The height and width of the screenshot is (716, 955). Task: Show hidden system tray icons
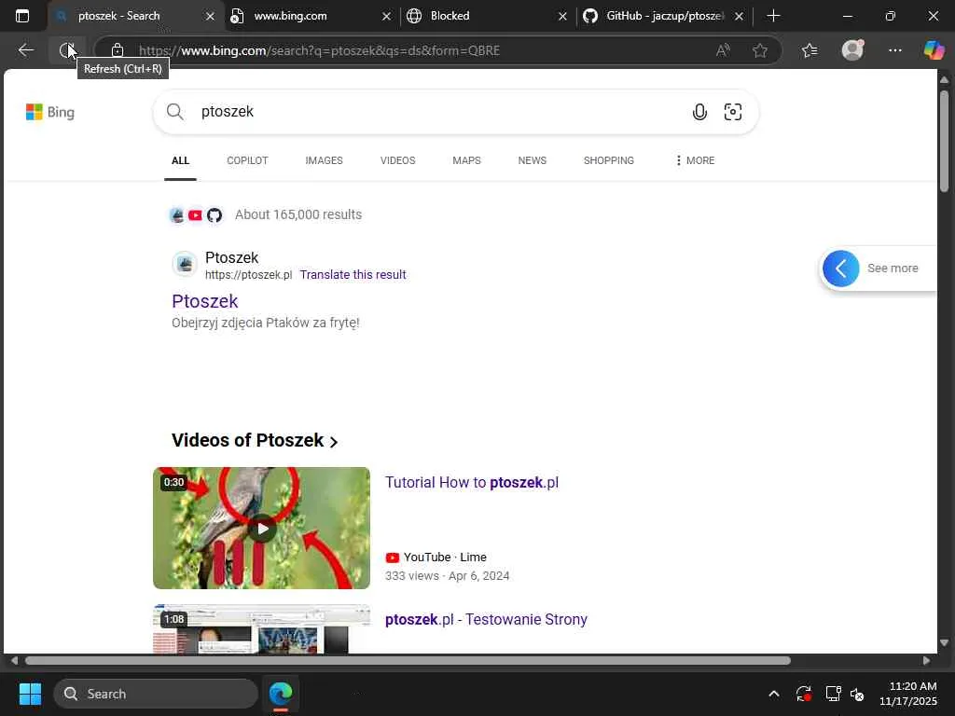pos(773,694)
